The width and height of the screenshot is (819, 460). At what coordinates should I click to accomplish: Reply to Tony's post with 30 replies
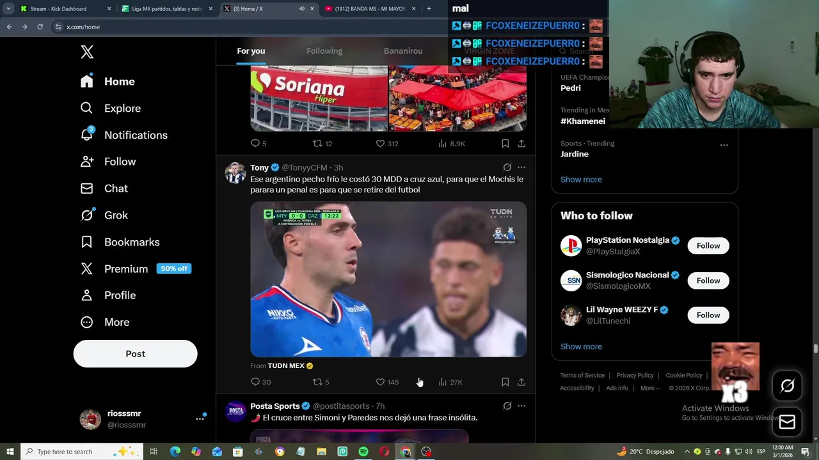tap(260, 382)
